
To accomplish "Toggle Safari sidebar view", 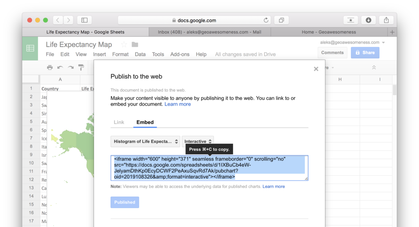I will 84,20.
